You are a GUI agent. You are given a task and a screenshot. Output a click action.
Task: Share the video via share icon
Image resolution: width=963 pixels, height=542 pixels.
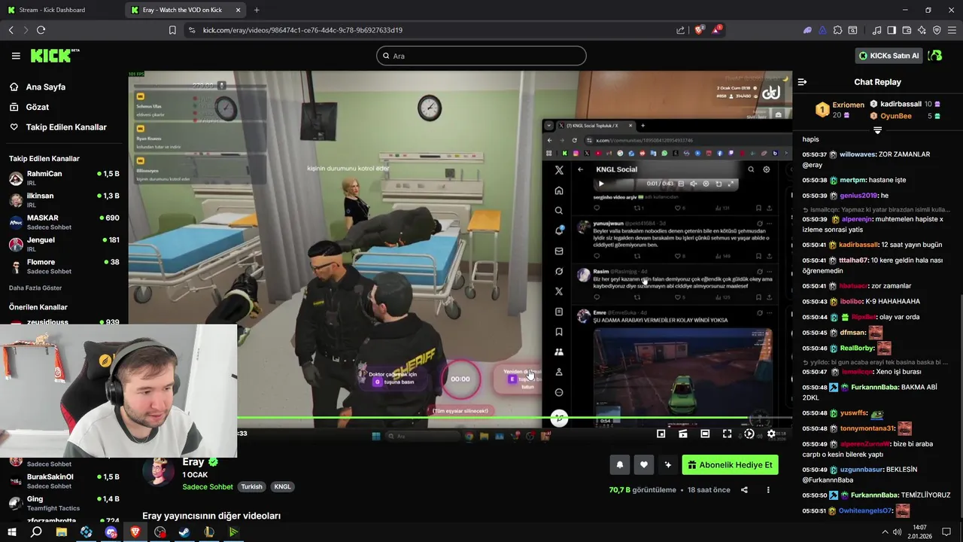744,490
